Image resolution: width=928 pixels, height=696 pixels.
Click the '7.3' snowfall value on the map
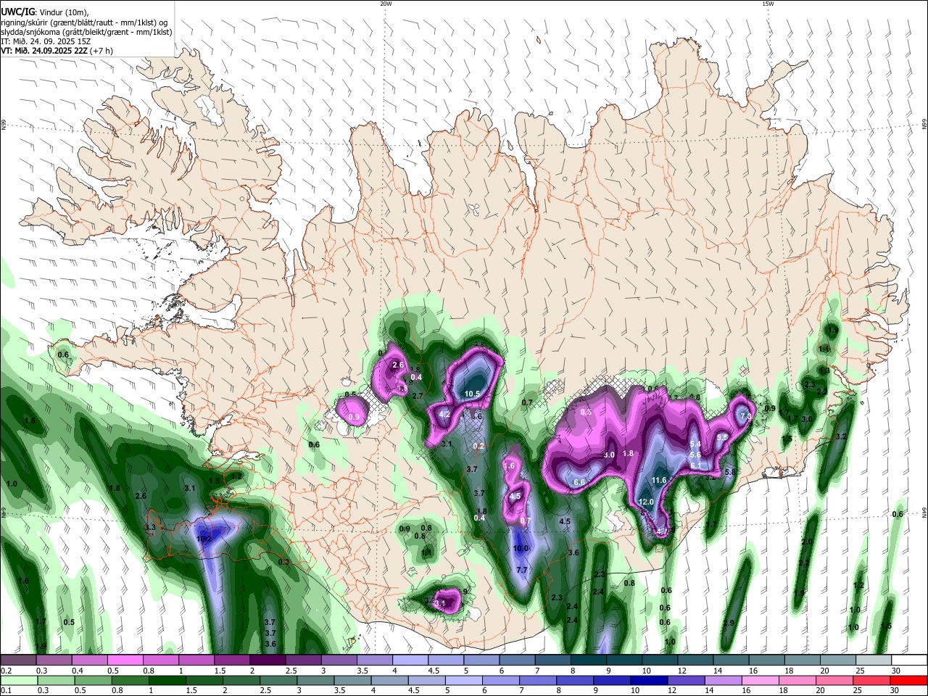[745, 416]
